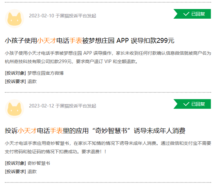Viewport: 215px width, 186px height.
Task: Click the orange 小天才 keyword in the first title
Action: tap(46, 41)
